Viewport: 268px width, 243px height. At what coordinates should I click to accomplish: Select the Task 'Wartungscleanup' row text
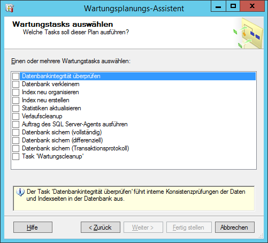(x=53, y=156)
